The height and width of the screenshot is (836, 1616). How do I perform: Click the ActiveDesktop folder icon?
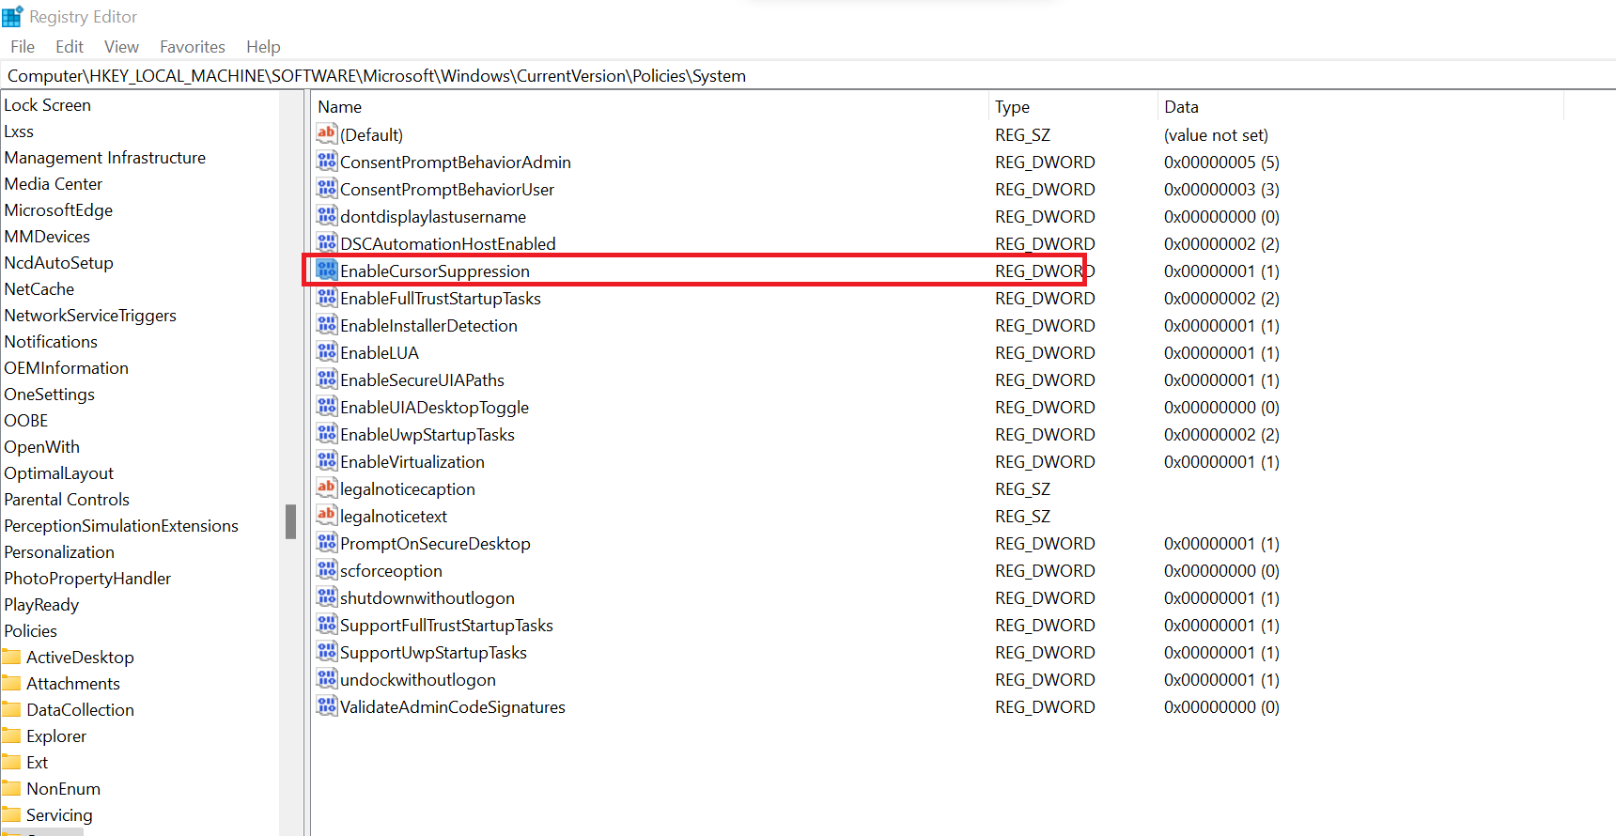click(12, 657)
